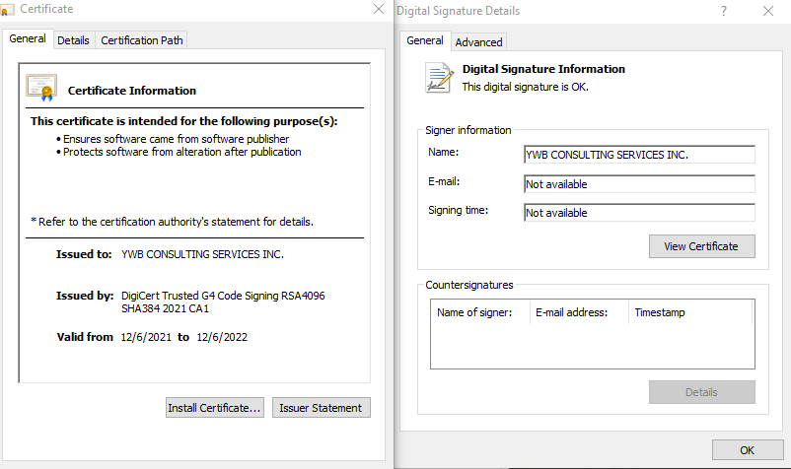This screenshot has width=791, height=469.
Task: Click the E-mail field showing Not available
Action: (x=639, y=184)
